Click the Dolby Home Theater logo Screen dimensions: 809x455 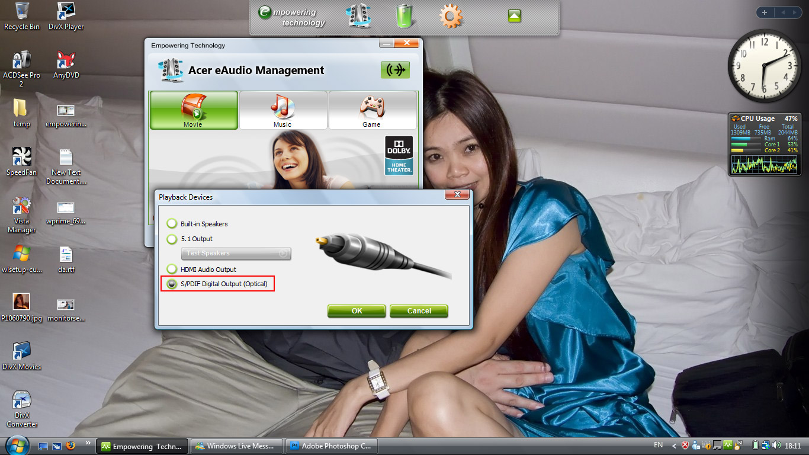[x=399, y=156]
